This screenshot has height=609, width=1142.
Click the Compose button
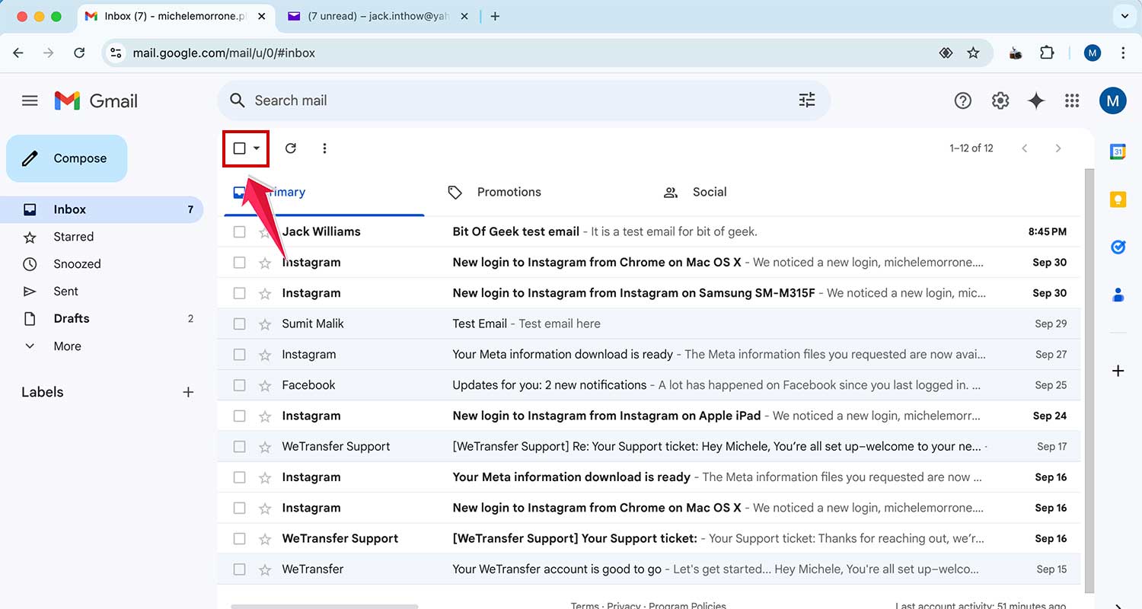point(66,158)
